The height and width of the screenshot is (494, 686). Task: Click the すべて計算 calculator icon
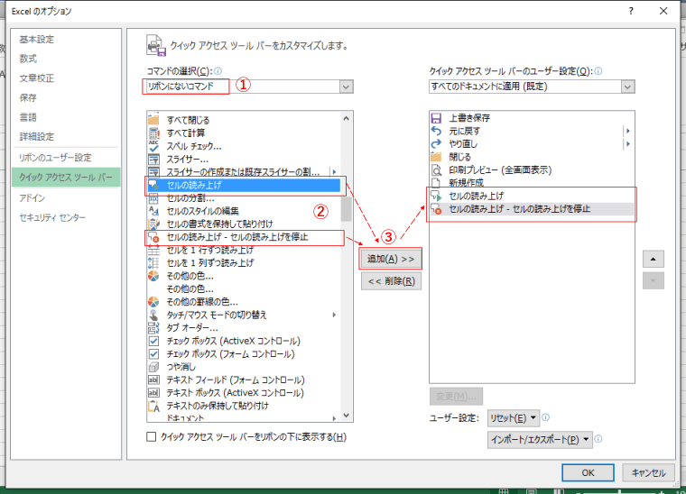153,133
